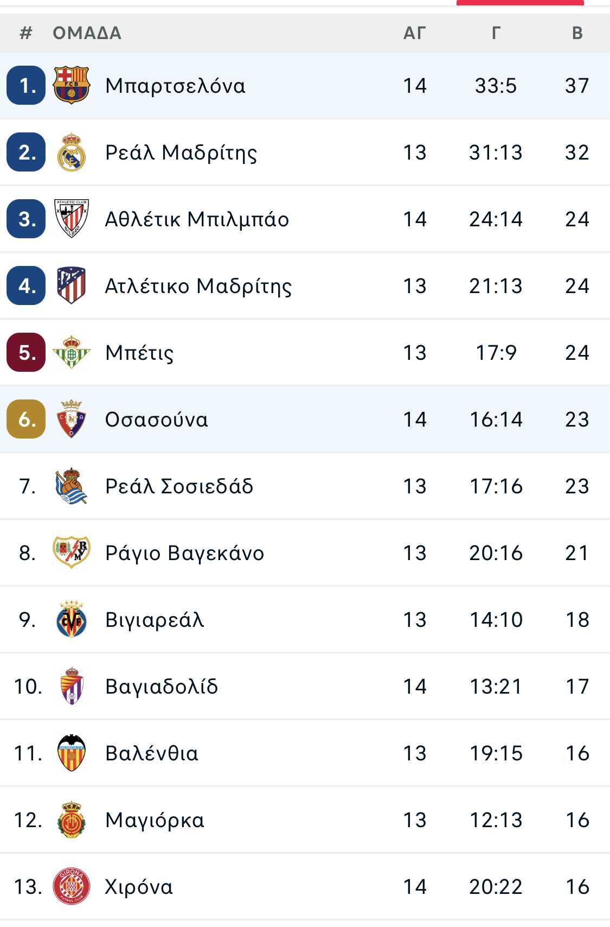Tap the ΑΓ matches column header
The width and height of the screenshot is (610, 927).
[x=414, y=33]
